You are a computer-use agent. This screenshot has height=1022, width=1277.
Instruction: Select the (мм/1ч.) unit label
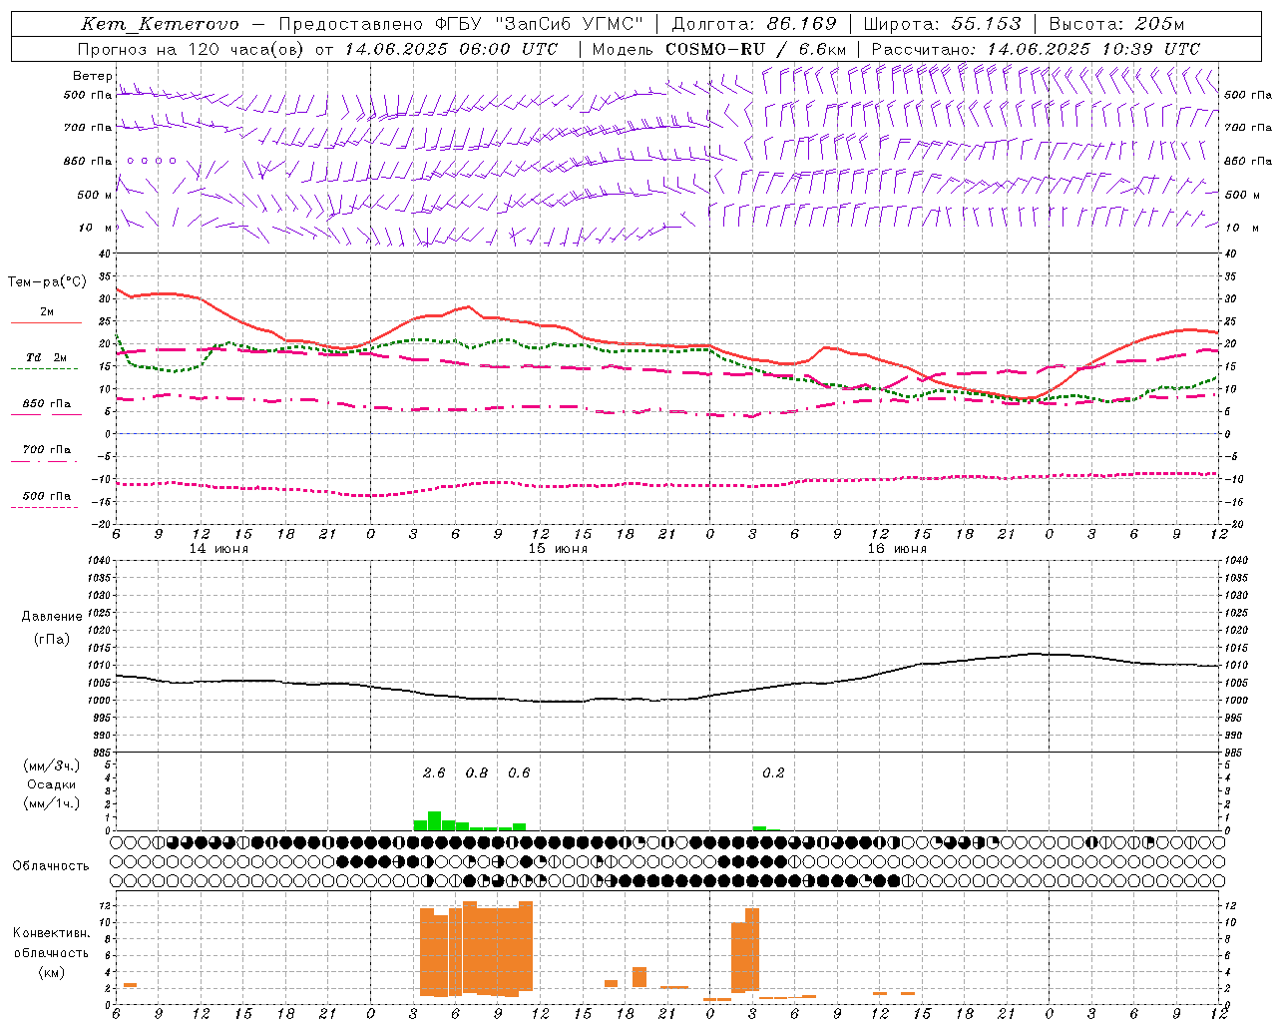[x=51, y=803]
